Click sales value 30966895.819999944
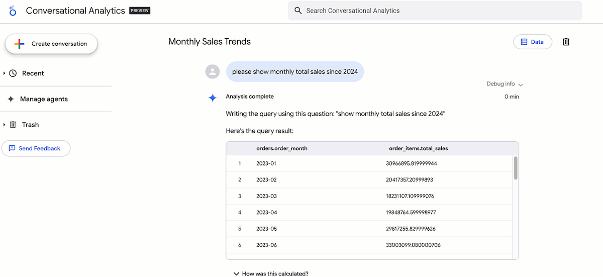The width and height of the screenshot is (603, 277). [x=412, y=163]
